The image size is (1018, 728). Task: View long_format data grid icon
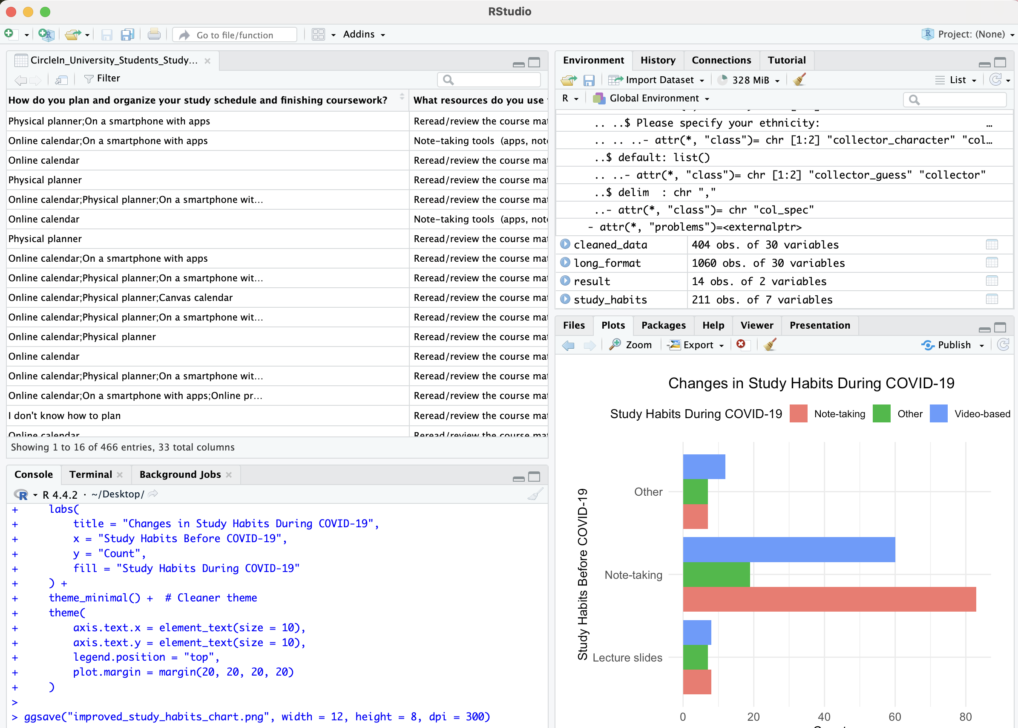pyautogui.click(x=992, y=263)
